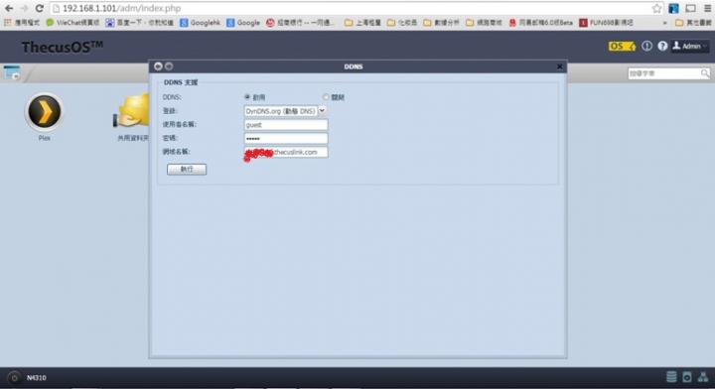The height and width of the screenshot is (389, 715).
Task: Select the DDNS enable radio button
Action: [x=247, y=97]
